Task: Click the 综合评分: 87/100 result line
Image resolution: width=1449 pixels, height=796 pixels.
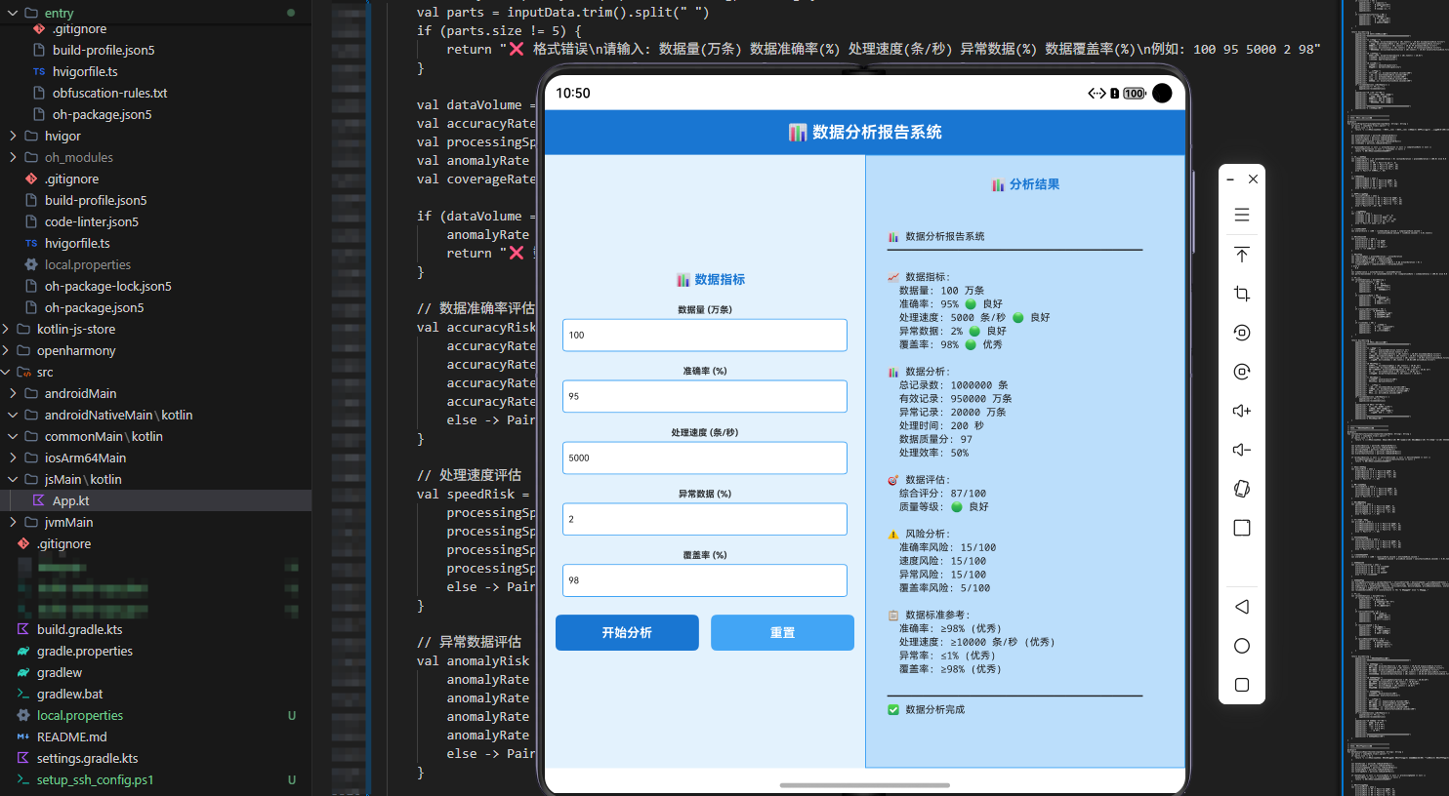Action: coord(942,494)
